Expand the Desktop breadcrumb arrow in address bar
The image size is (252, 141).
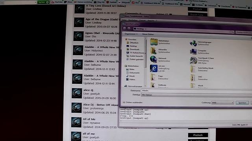(x=146, y=29)
